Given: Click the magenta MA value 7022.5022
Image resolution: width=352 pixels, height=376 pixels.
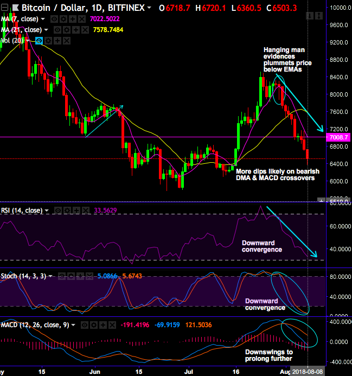Looking at the screenshot, I should tap(105, 19).
